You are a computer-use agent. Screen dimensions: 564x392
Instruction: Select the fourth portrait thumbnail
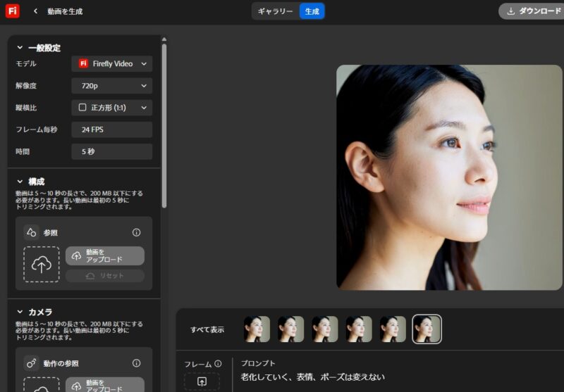pos(359,329)
